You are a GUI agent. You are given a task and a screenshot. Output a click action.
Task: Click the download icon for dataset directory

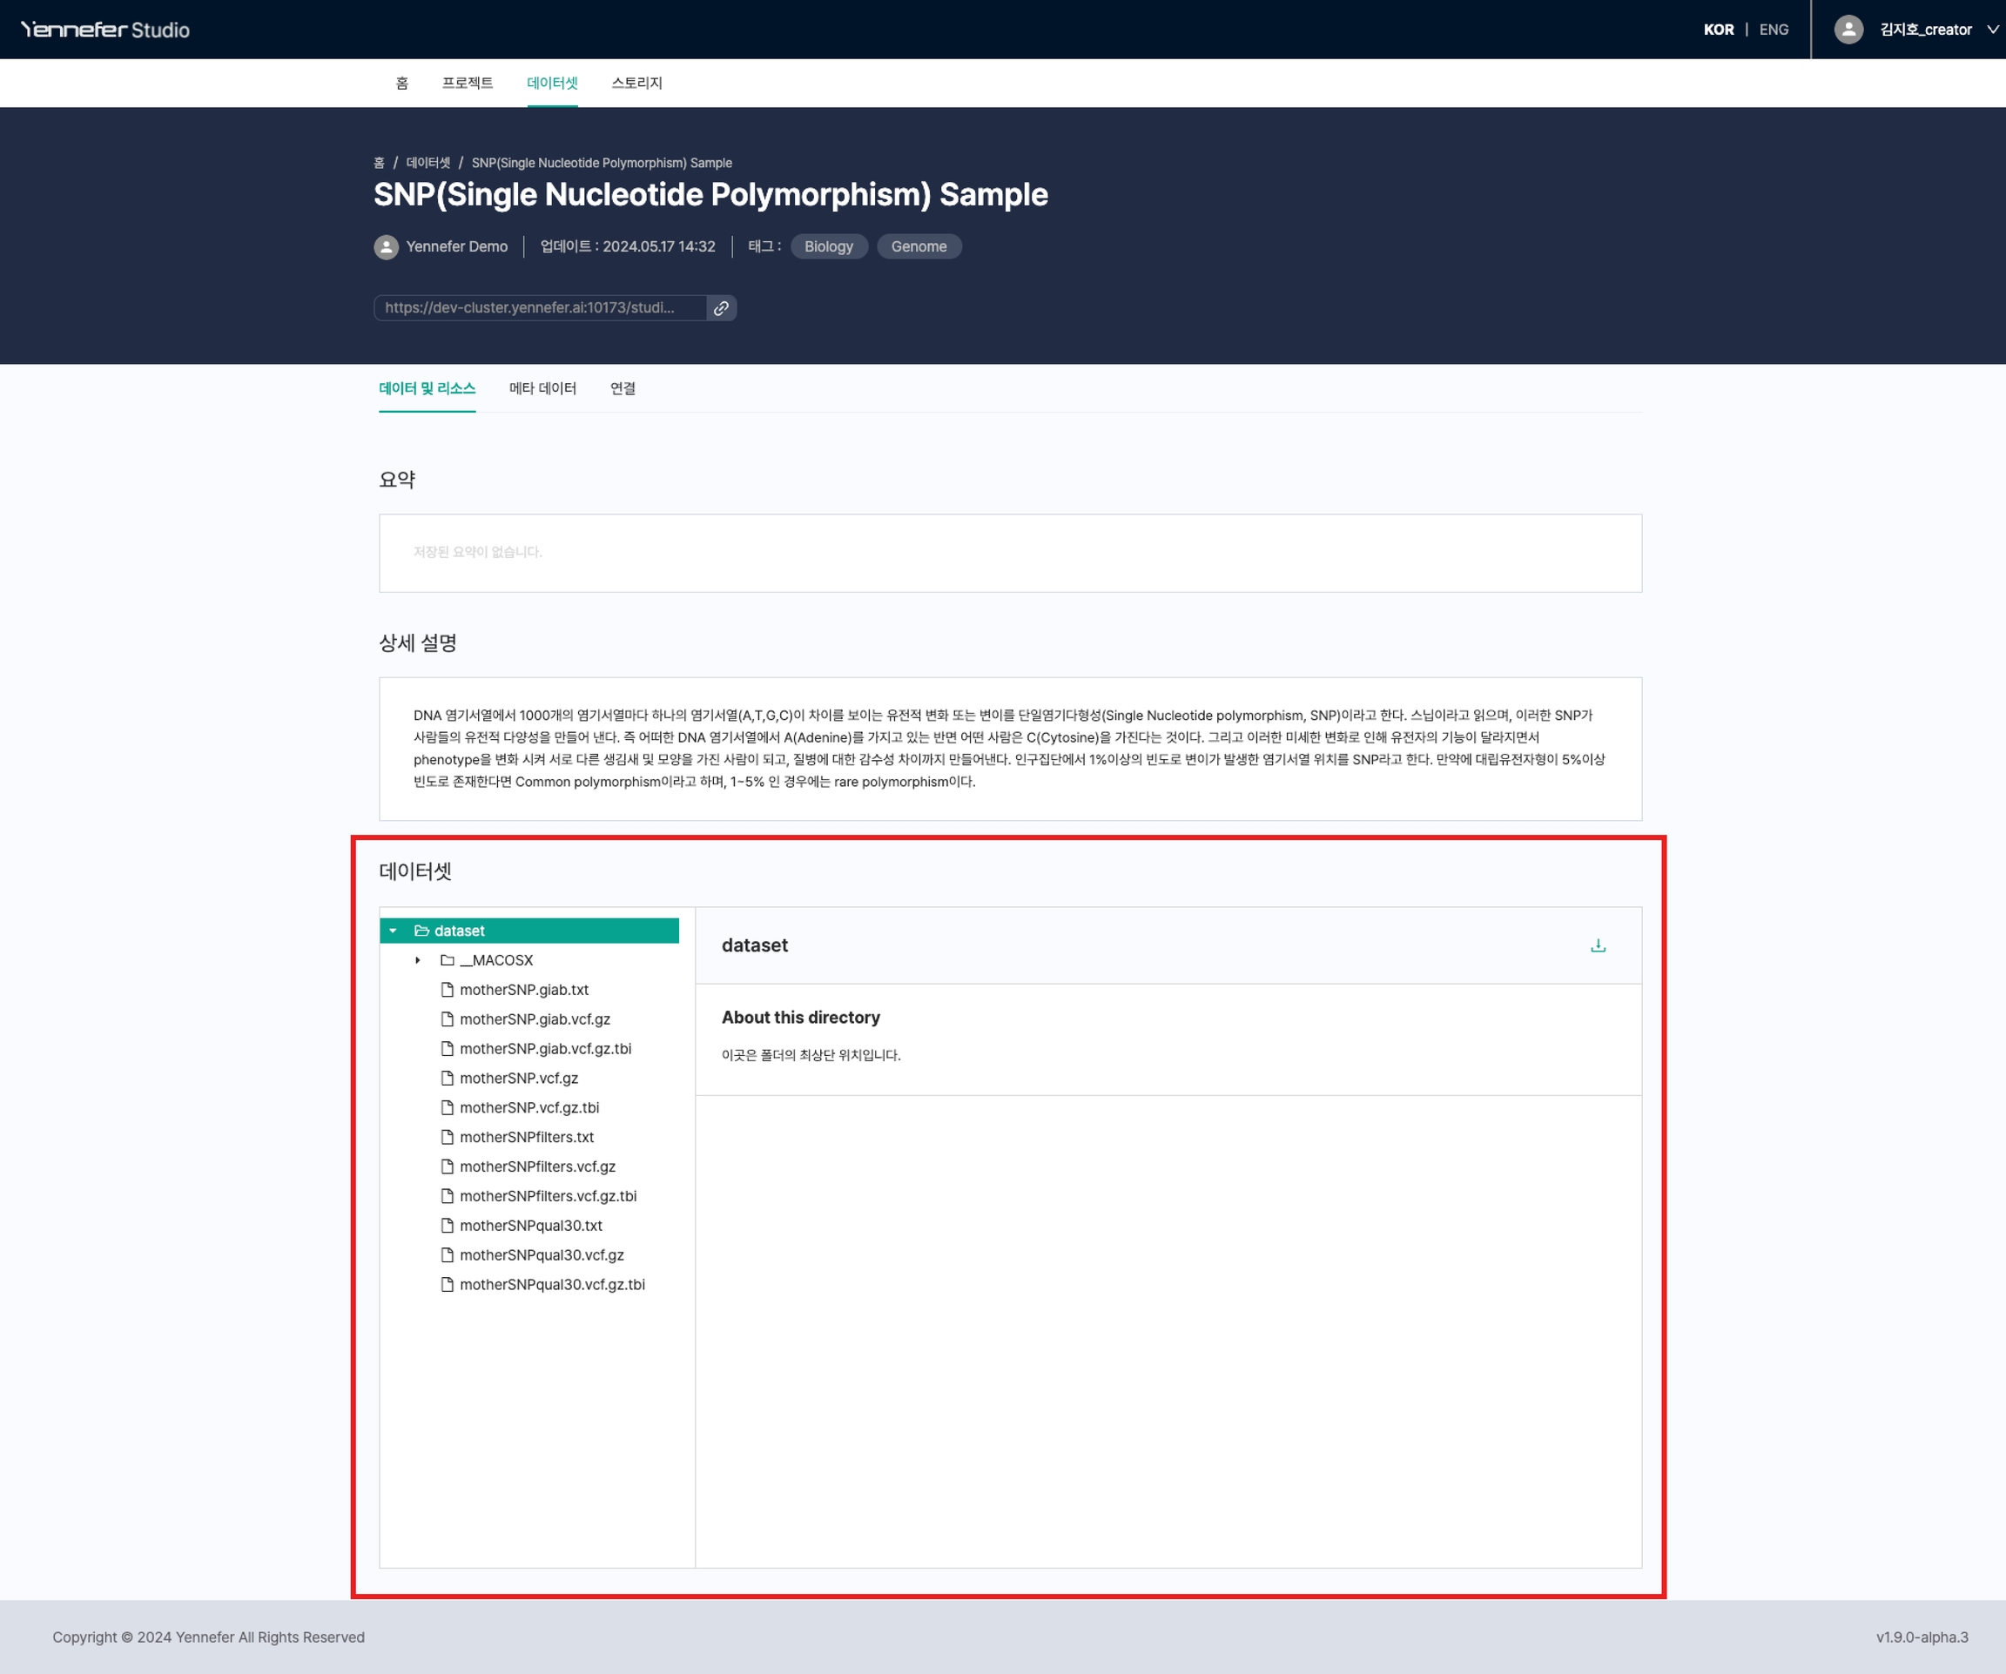tap(1597, 945)
